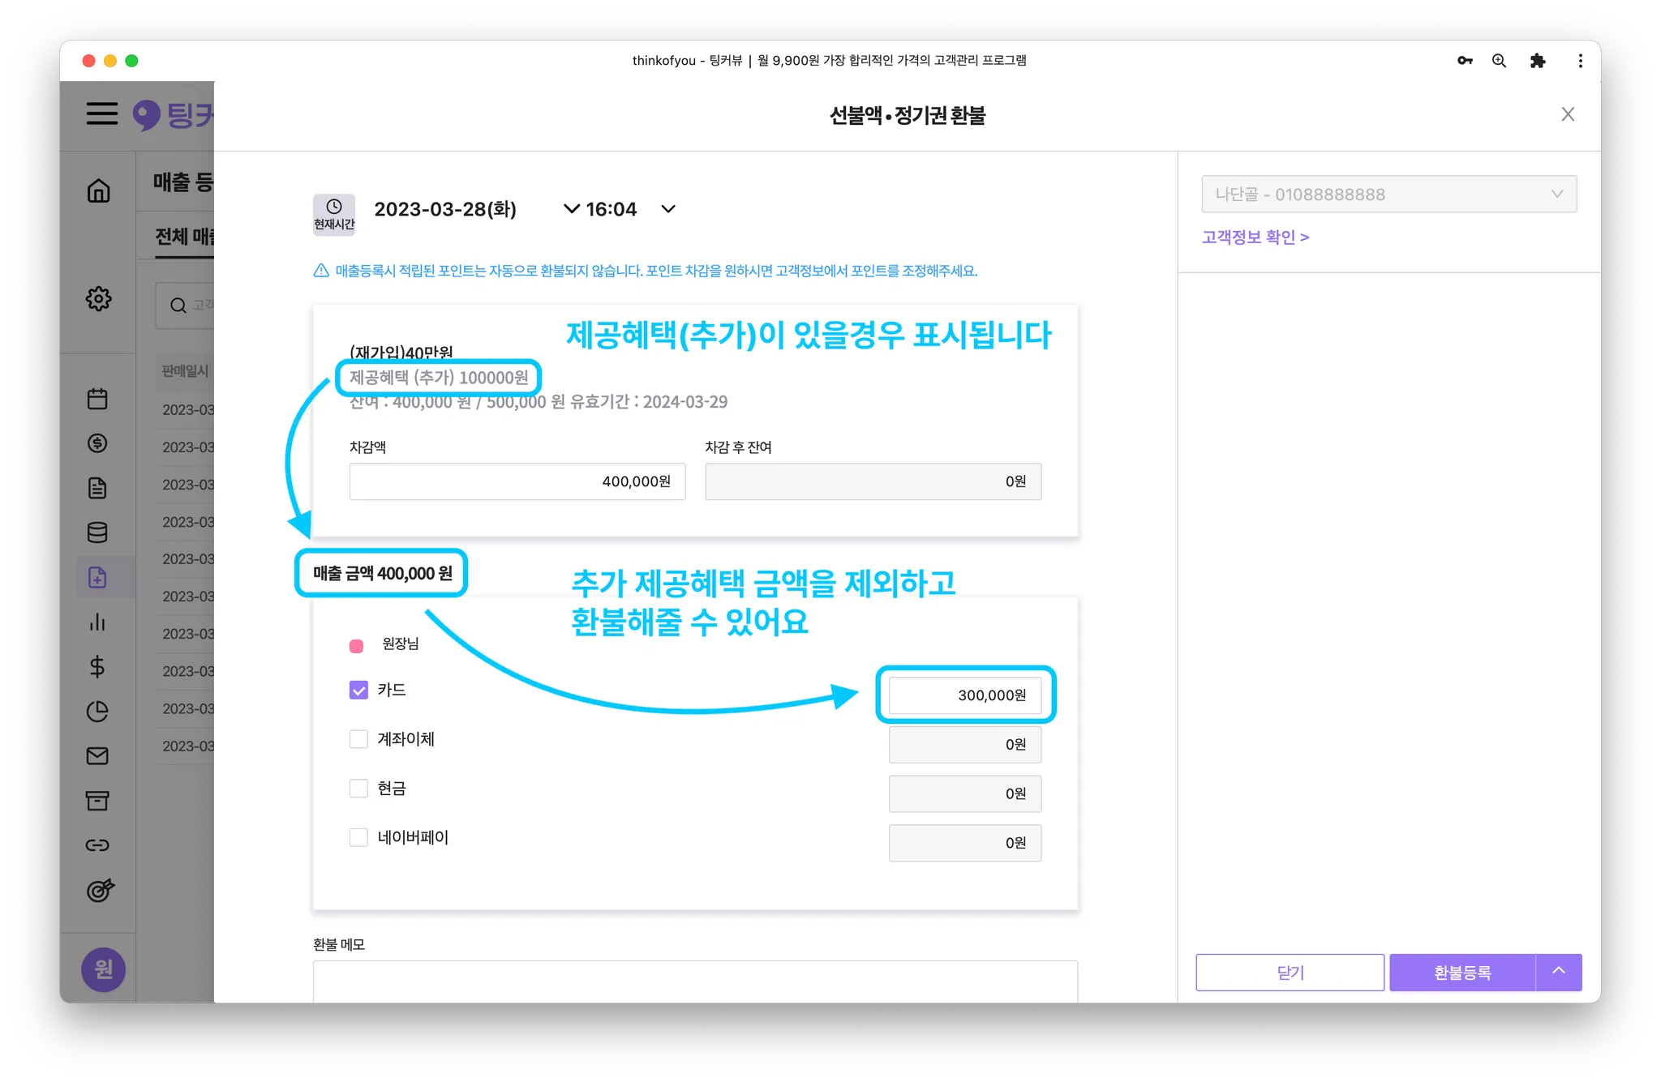1661x1082 pixels.
Task: Open the calendar icon in sidebar
Action: pos(97,399)
